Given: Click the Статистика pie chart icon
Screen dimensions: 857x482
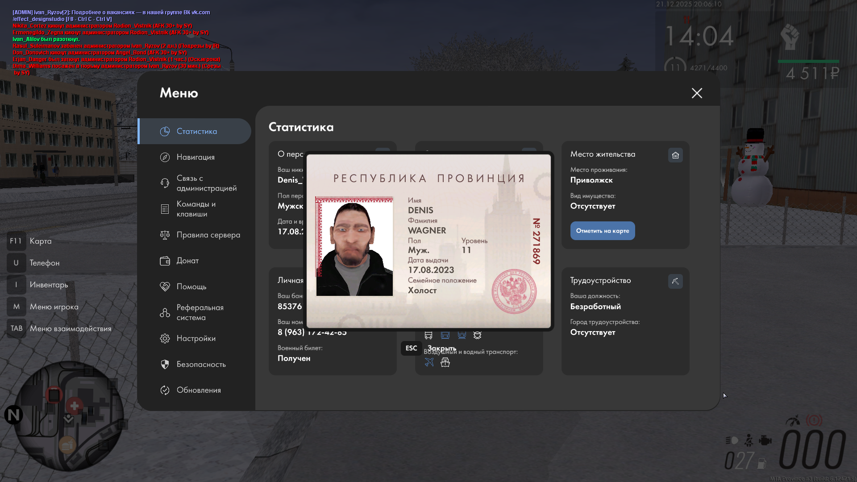Looking at the screenshot, I should point(165,131).
